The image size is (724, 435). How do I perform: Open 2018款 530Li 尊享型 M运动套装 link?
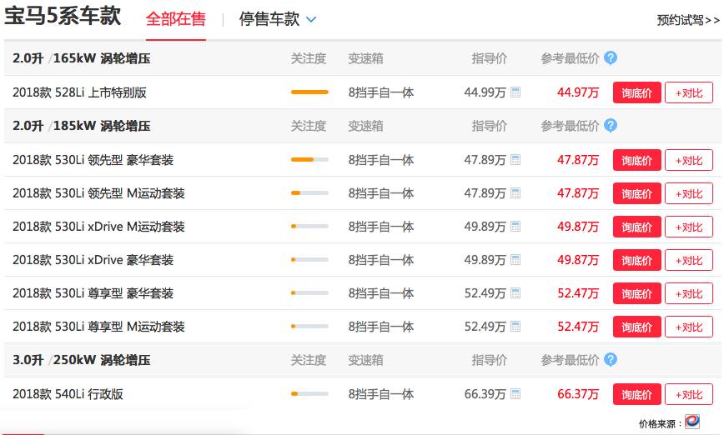pos(98,327)
